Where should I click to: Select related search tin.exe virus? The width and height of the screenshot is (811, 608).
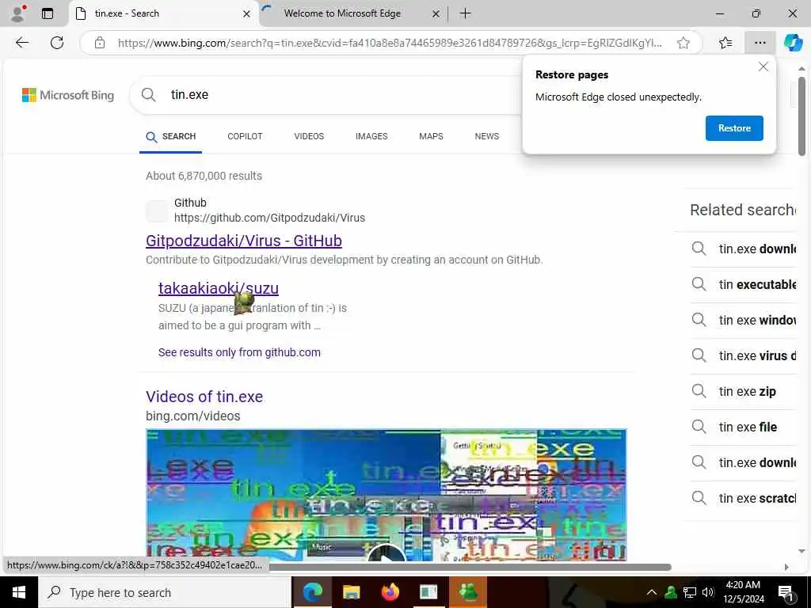click(x=743, y=356)
